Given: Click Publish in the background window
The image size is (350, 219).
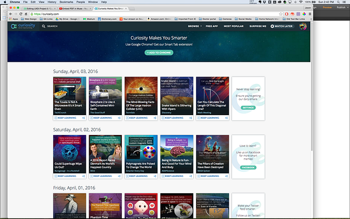Looking at the screenshot, I should 341,8.
